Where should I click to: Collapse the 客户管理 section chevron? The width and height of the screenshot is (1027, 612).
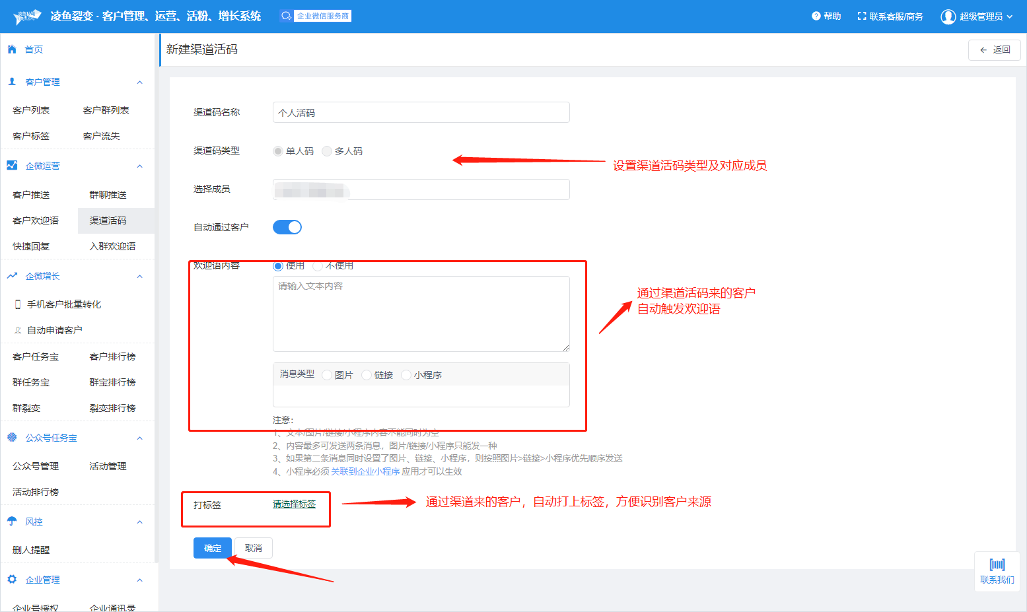pyautogui.click(x=139, y=83)
